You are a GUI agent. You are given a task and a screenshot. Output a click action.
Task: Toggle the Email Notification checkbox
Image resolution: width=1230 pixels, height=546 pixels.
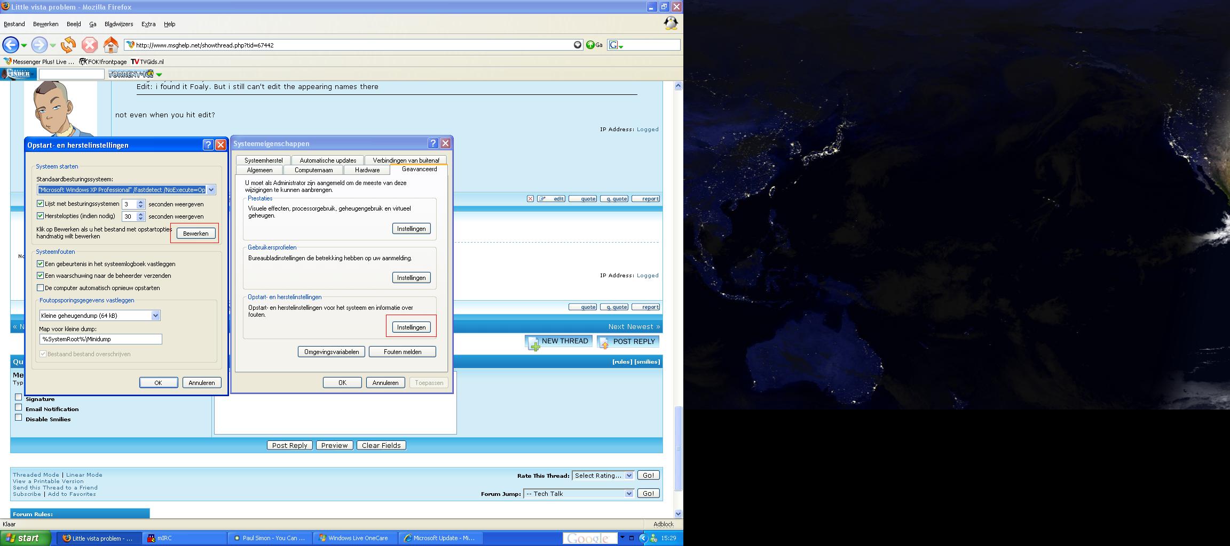pyautogui.click(x=19, y=408)
